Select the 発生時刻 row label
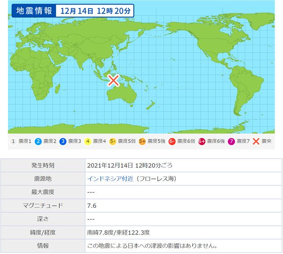 click(43, 165)
